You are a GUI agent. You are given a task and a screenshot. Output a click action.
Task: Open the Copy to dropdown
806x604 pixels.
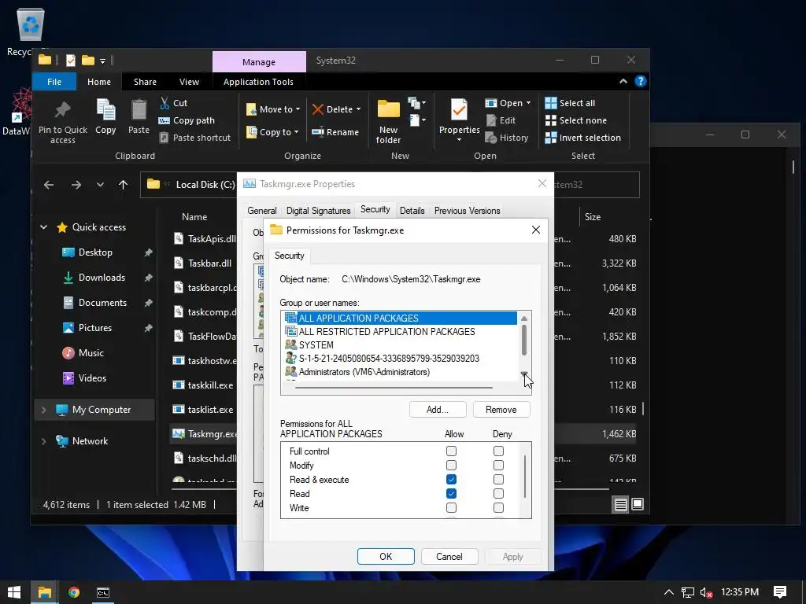pyautogui.click(x=273, y=132)
